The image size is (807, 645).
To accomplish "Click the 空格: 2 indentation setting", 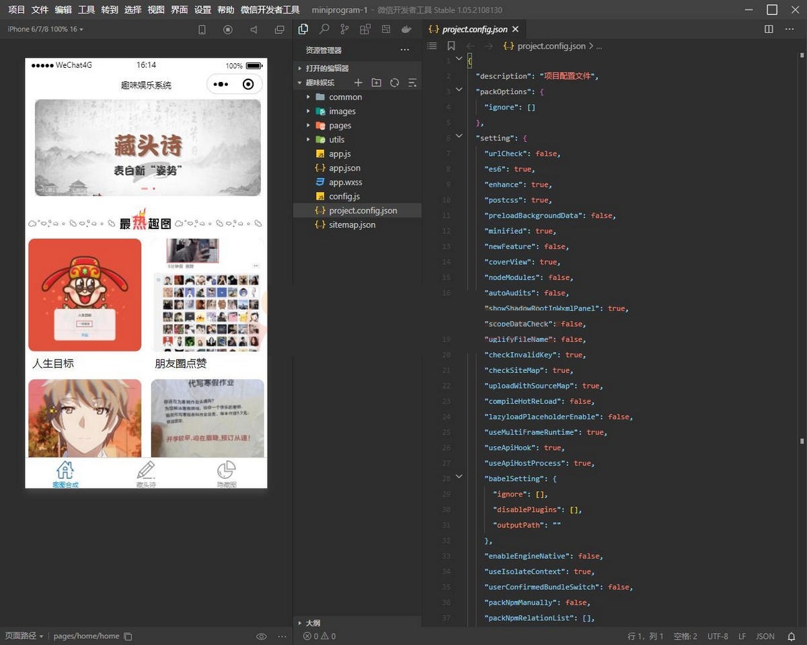I will tap(685, 636).
